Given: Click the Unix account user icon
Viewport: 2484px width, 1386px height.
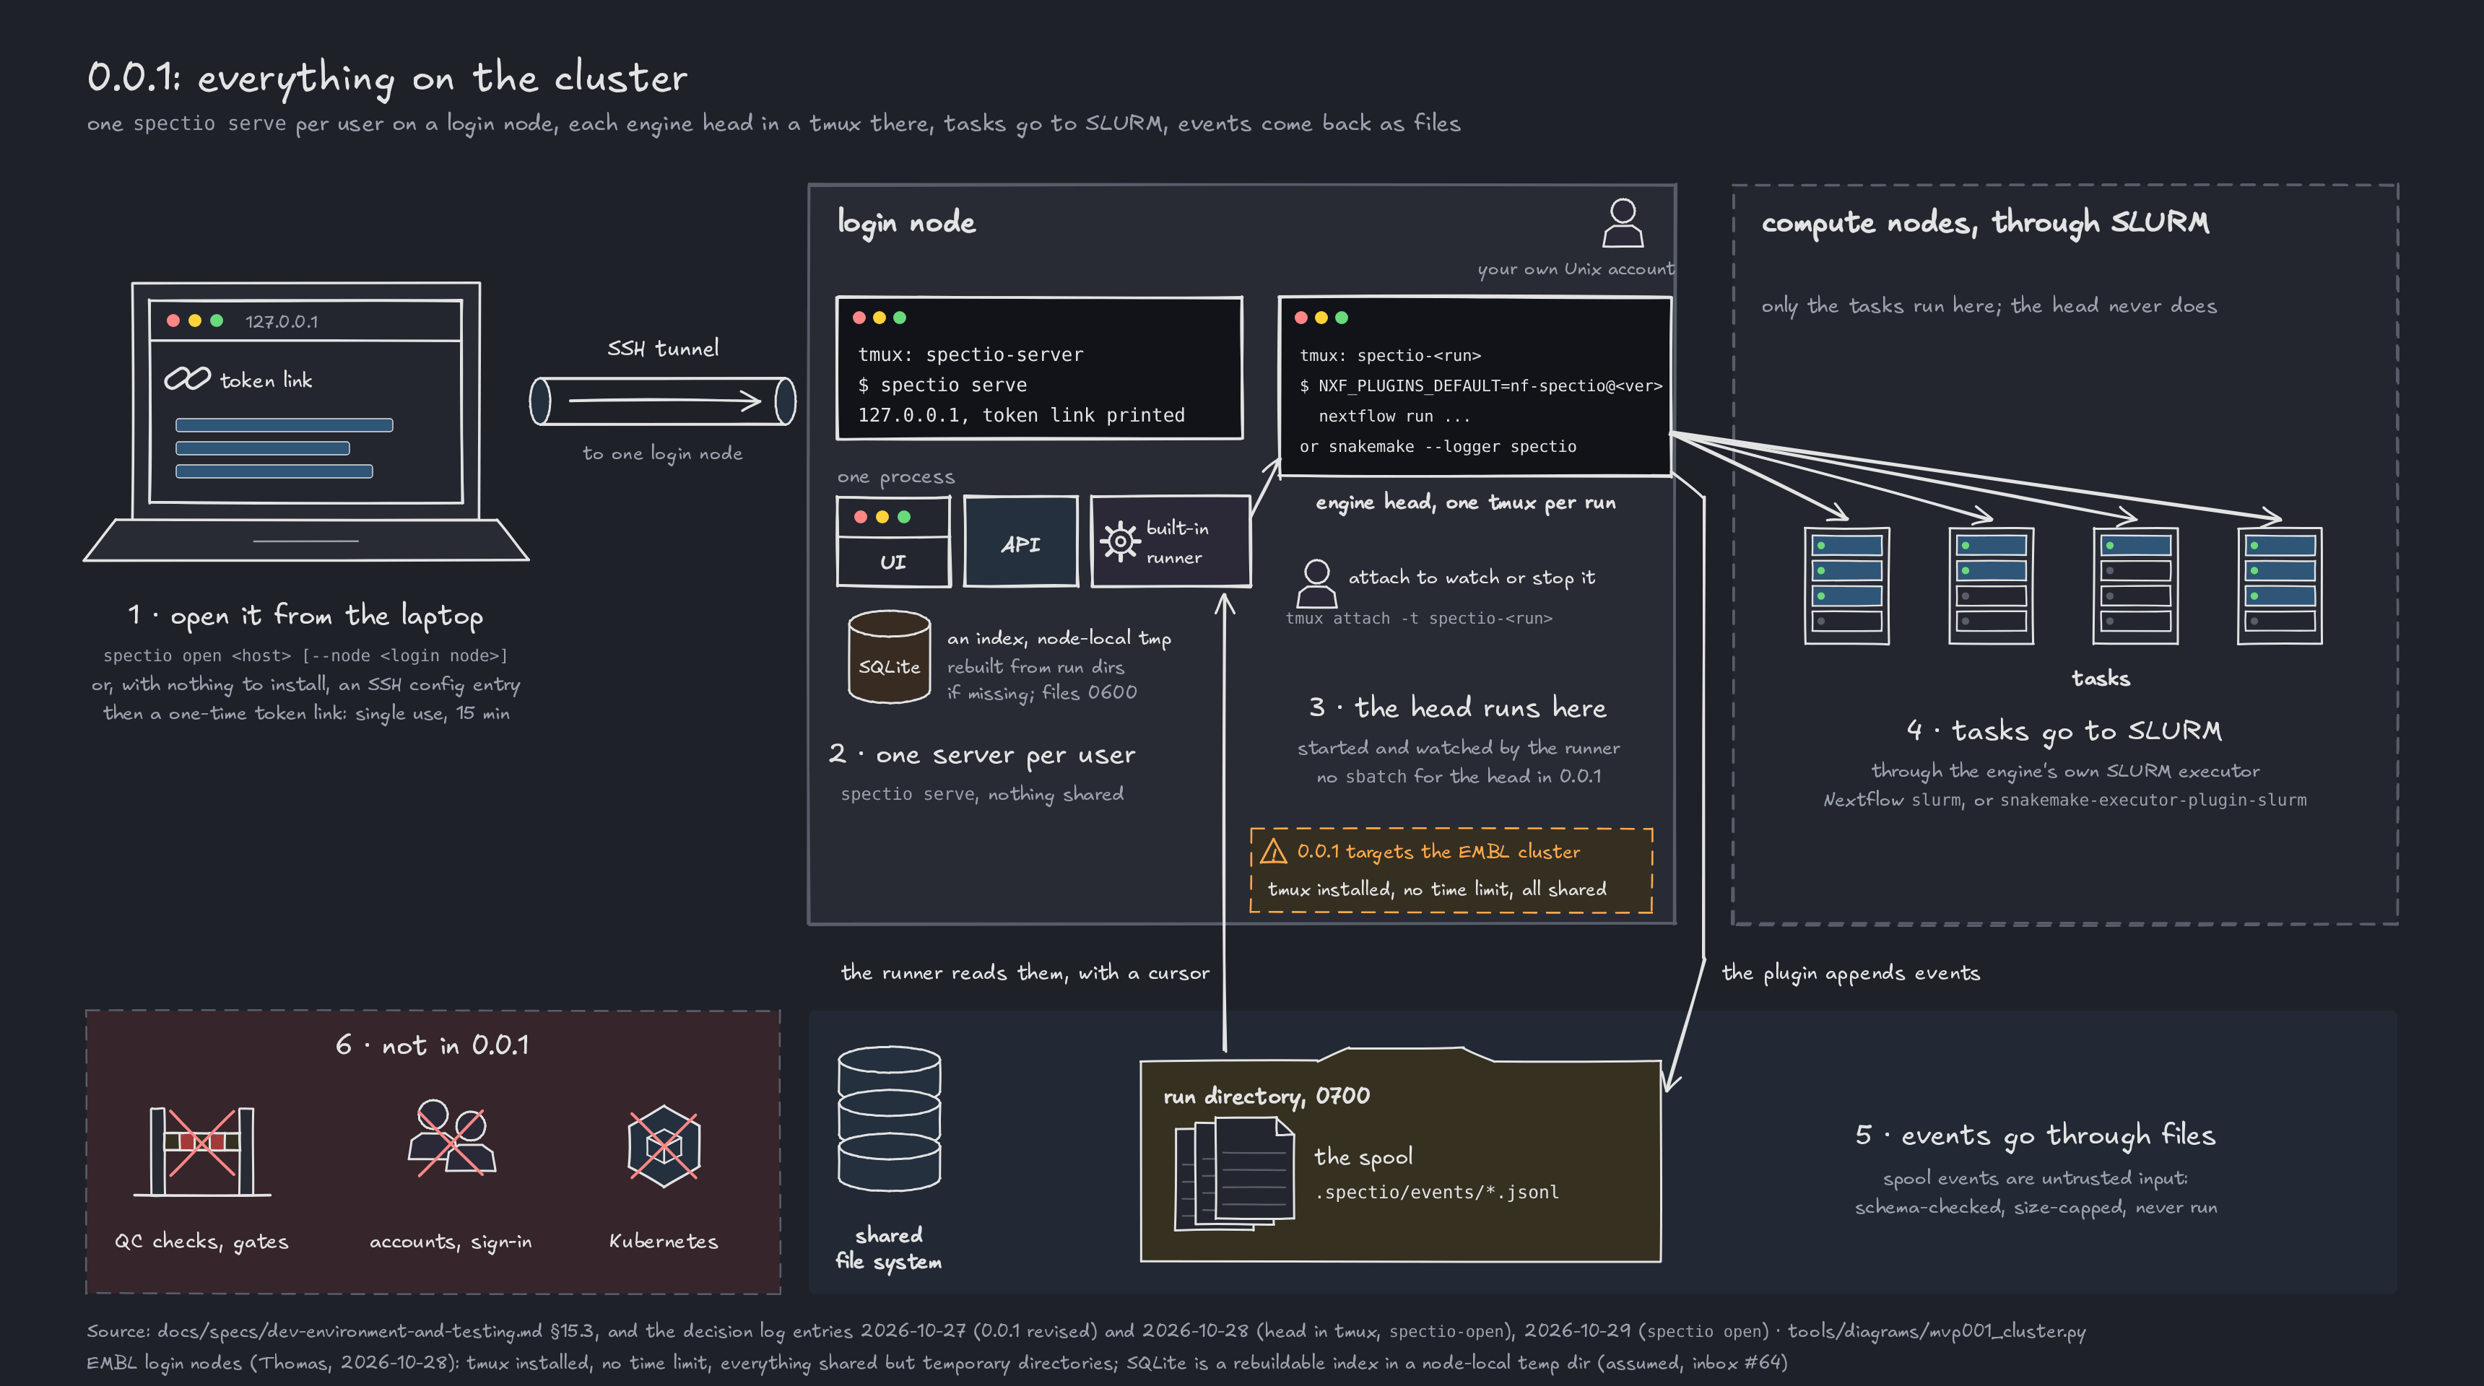Looking at the screenshot, I should click(x=1623, y=224).
